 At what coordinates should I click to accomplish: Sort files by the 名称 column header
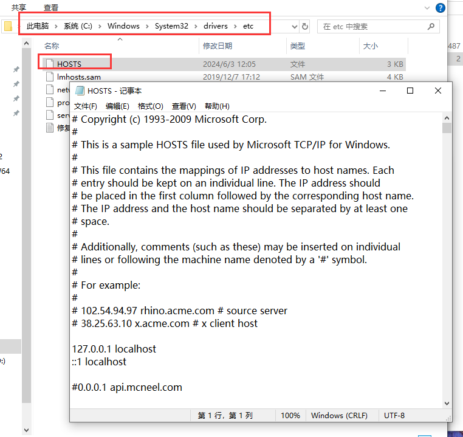click(x=52, y=46)
